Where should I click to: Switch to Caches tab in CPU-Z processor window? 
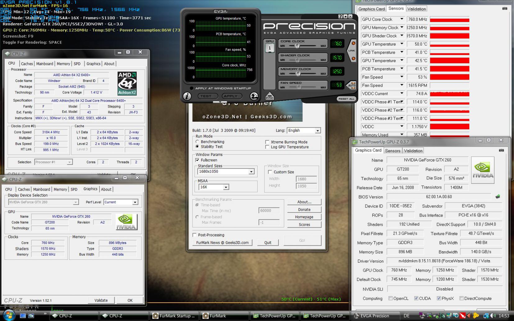tap(27, 64)
